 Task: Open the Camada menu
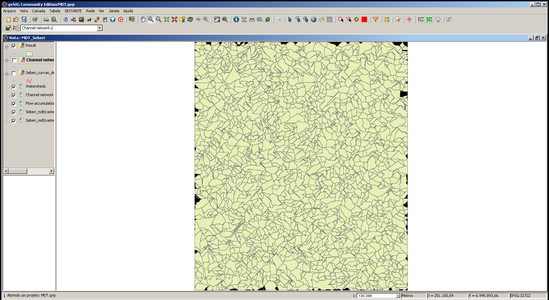39,11
